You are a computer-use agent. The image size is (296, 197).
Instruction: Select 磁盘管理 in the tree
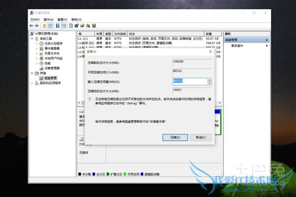pyautogui.click(x=50, y=78)
